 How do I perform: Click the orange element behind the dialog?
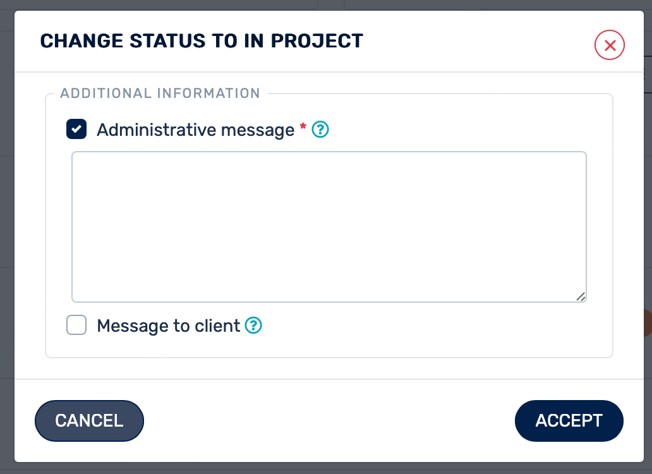(648, 322)
